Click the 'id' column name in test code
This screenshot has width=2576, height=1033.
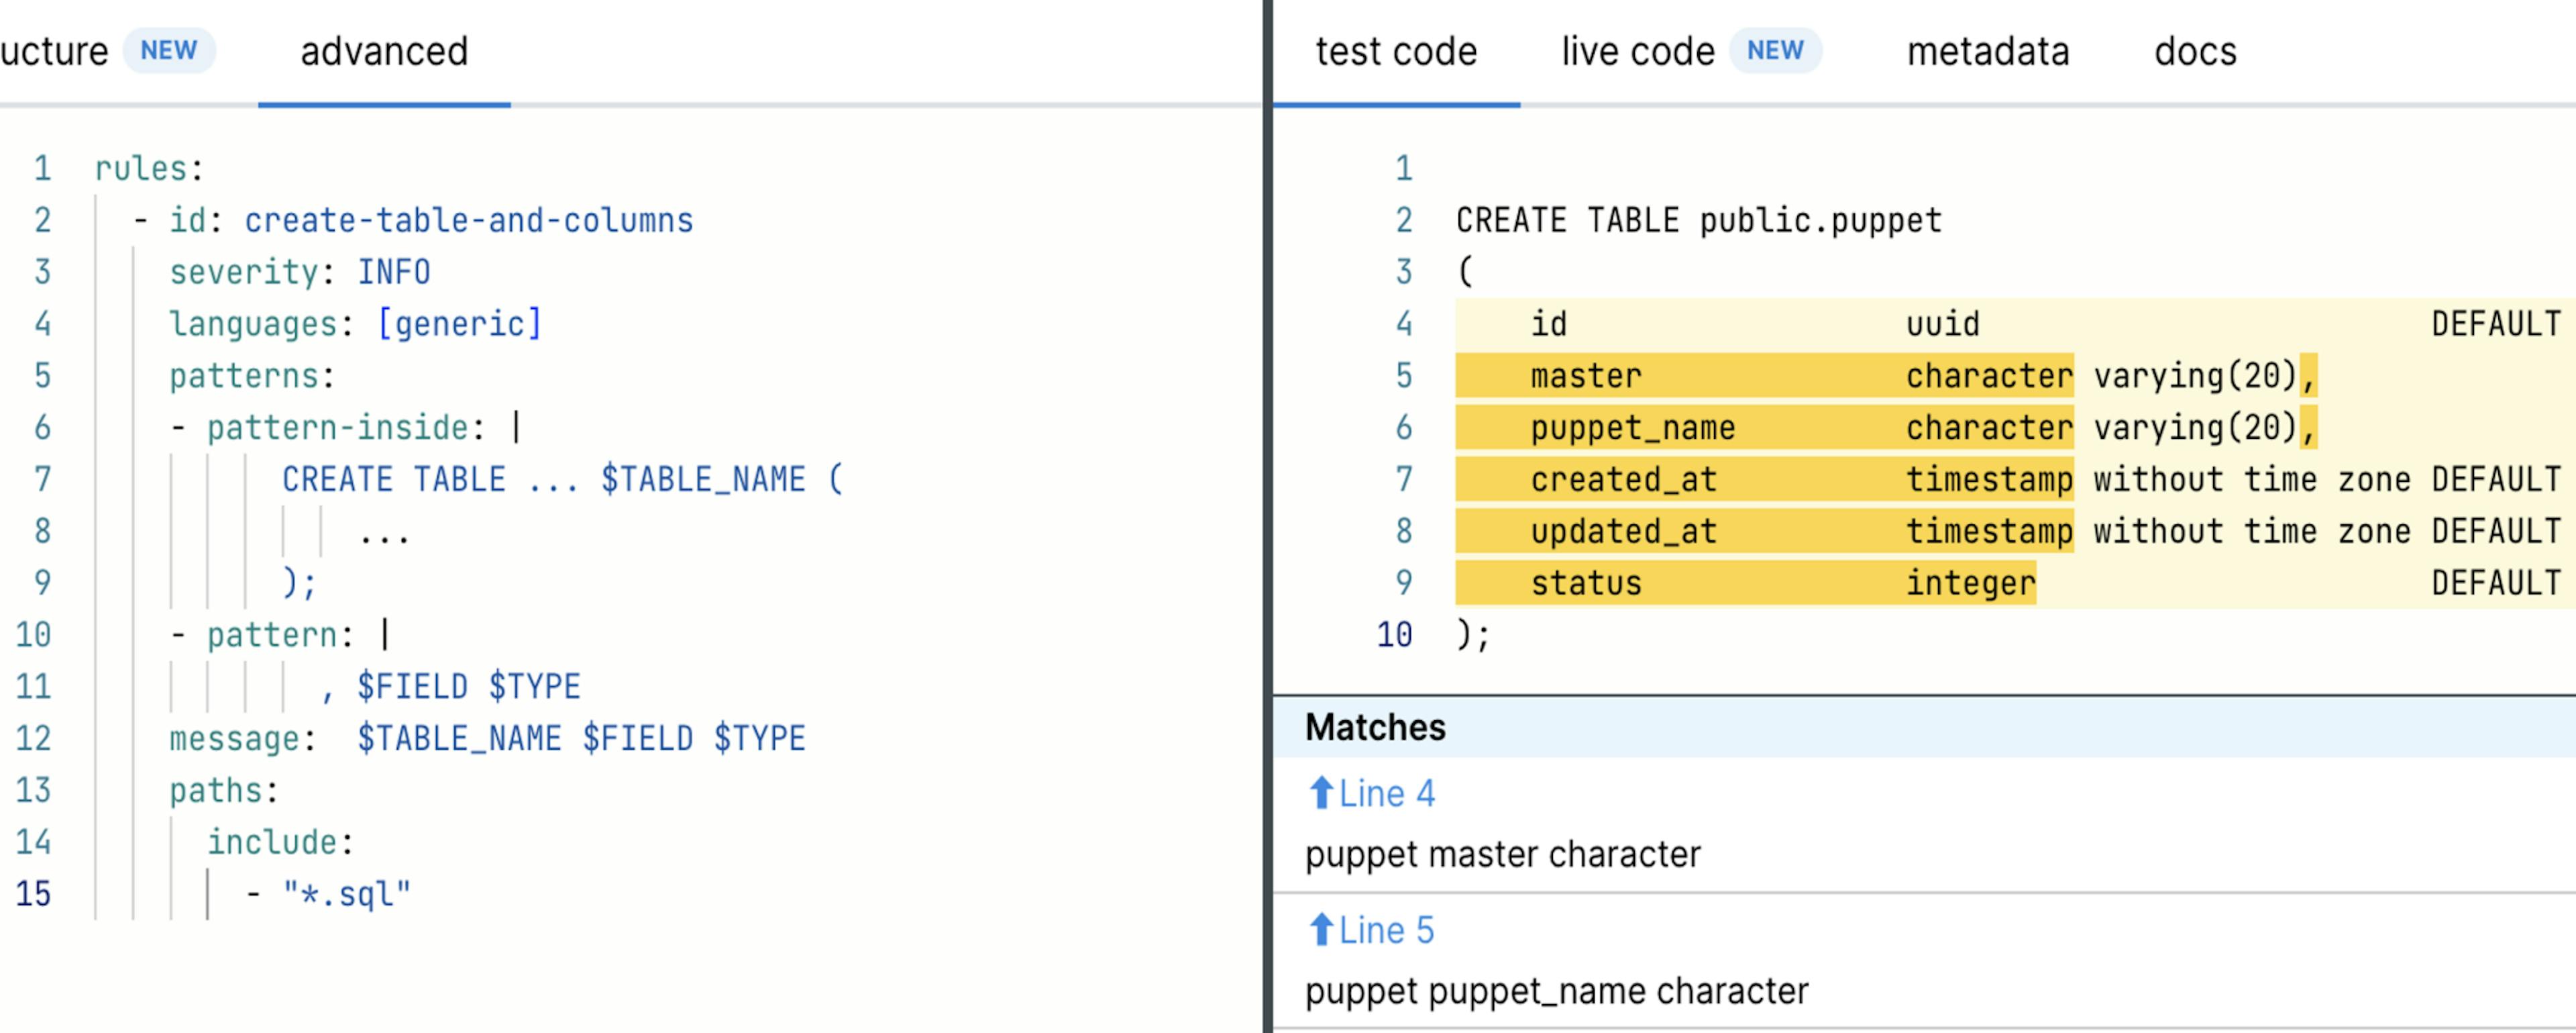pos(1549,324)
